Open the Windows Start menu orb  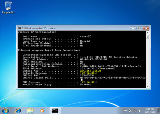pos(6,110)
